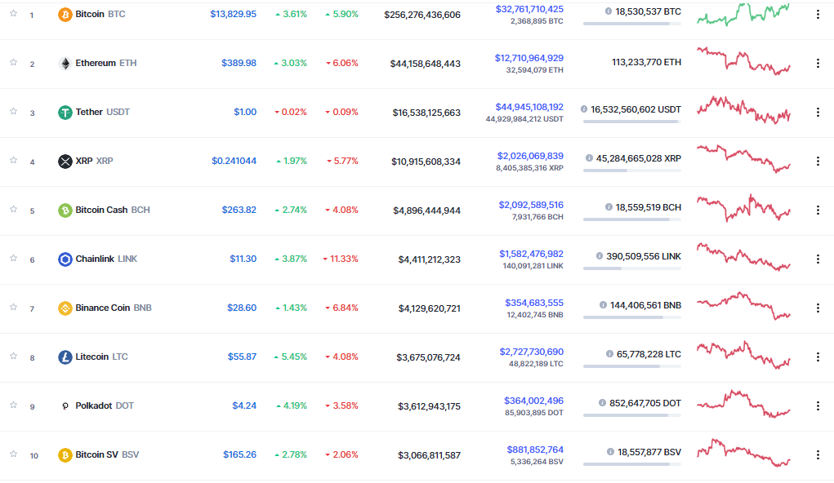The width and height of the screenshot is (834, 483).
Task: Open the Polkadot row actions menu
Action: click(818, 406)
